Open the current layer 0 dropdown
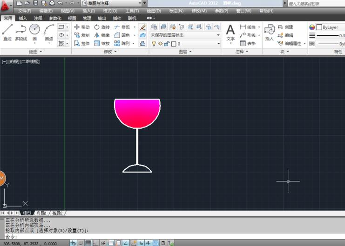Viewport: 345px width, 246px height. [185, 44]
